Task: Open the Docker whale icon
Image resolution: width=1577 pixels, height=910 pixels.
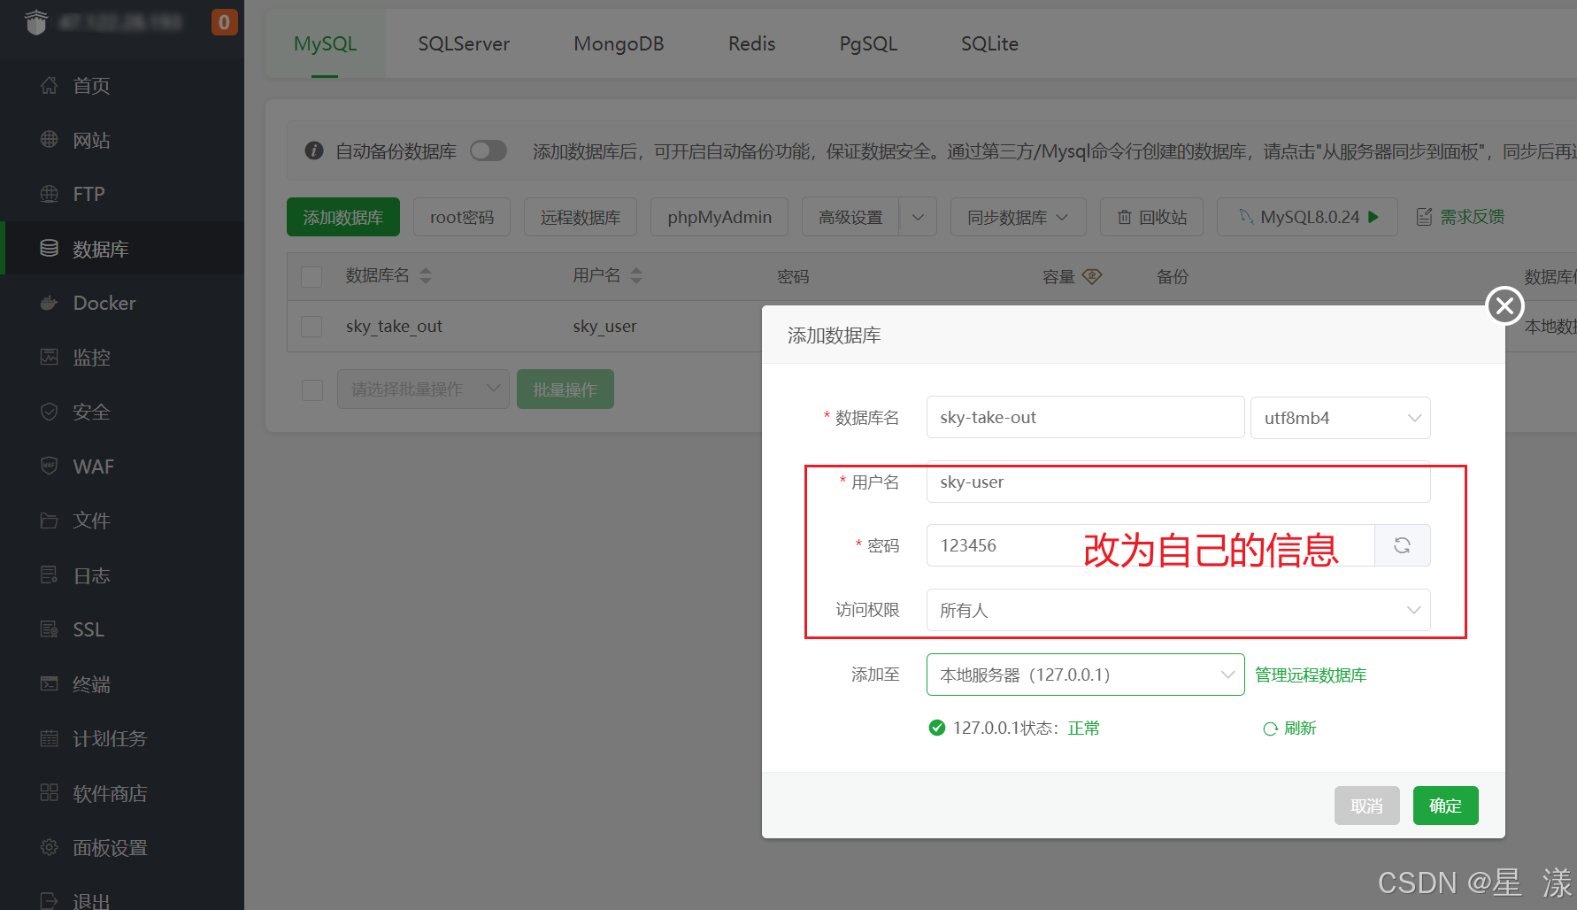Action: pos(50,303)
